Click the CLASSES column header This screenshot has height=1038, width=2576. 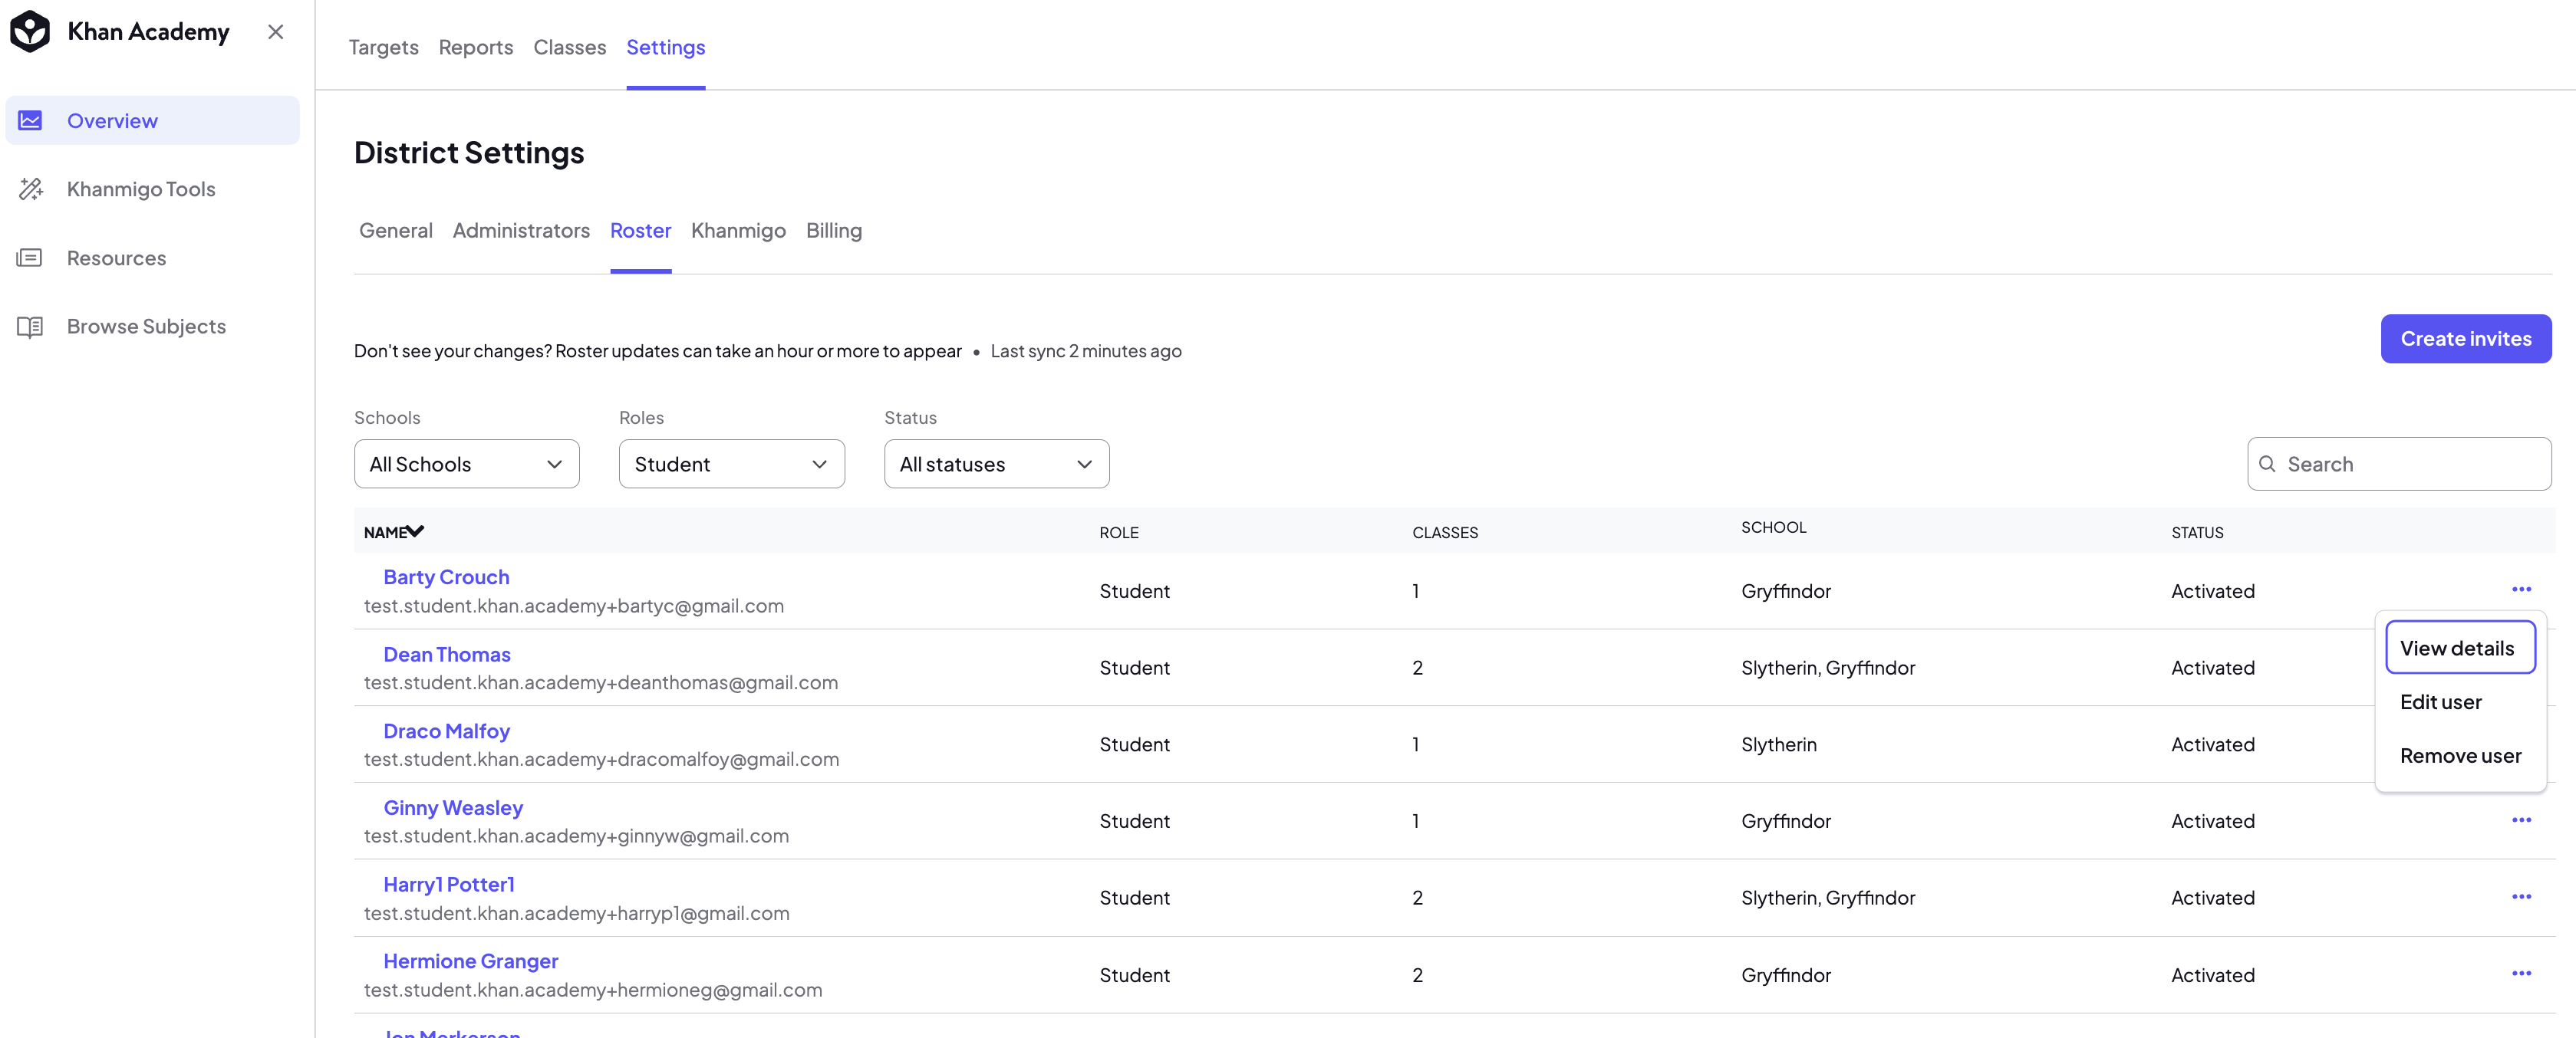click(1445, 534)
